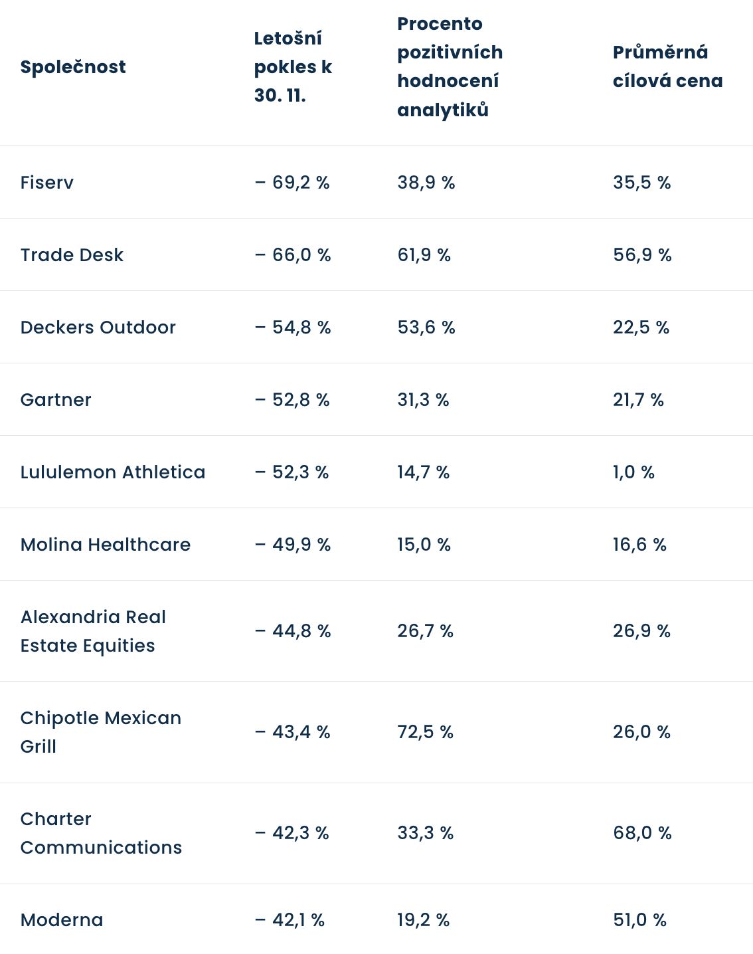The height and width of the screenshot is (954, 753).
Task: Click Trade Desk's analyst rating 61,9 %
Action: click(424, 255)
